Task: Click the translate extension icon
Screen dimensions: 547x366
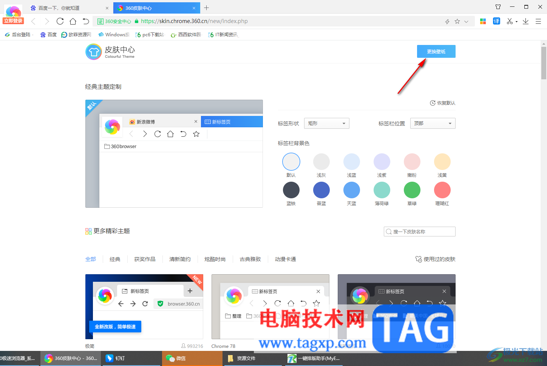Action: tap(496, 22)
